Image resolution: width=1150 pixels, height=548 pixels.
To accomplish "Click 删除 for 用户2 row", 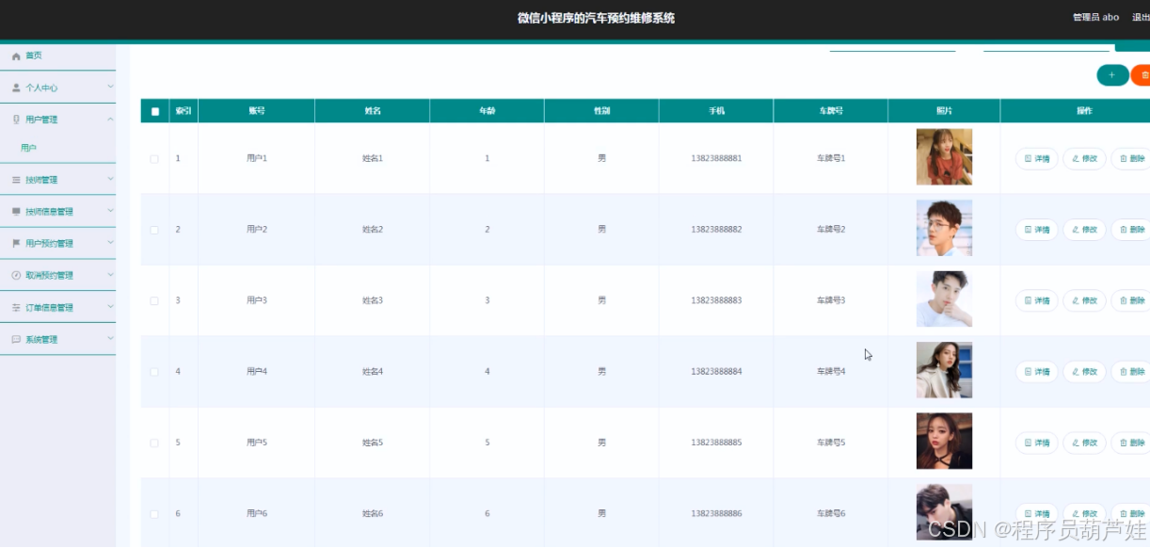I will pos(1130,230).
